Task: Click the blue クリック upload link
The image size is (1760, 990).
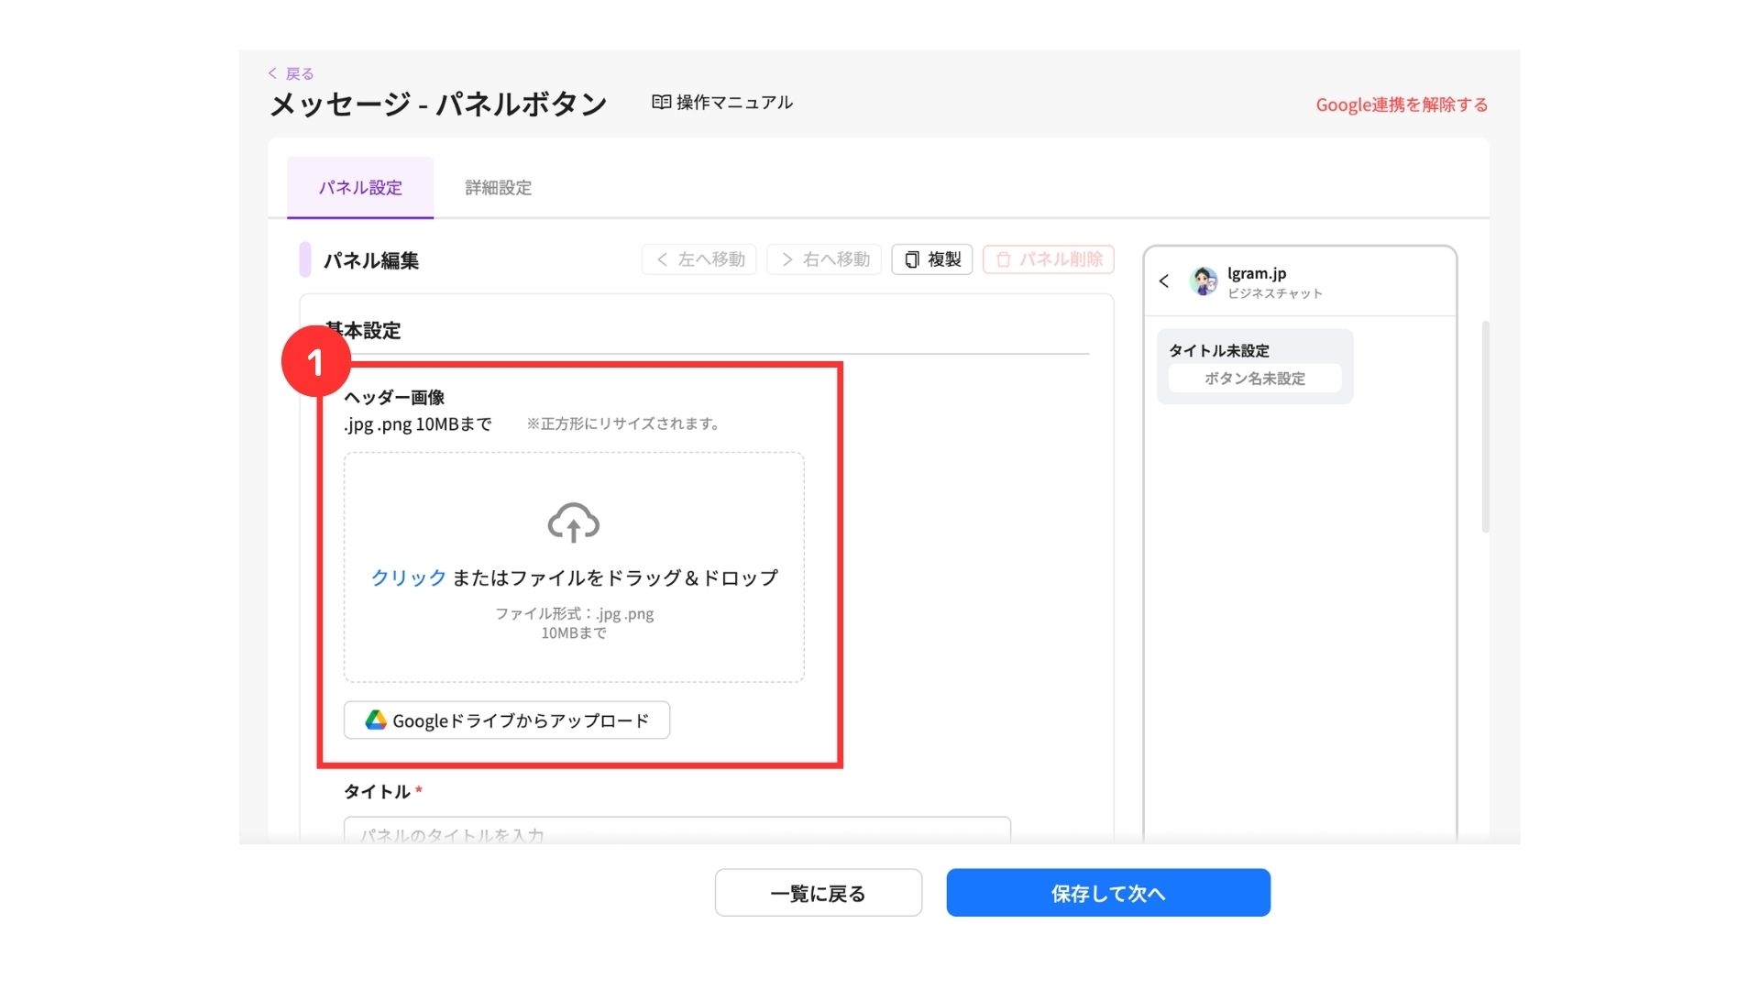Action: (x=408, y=577)
